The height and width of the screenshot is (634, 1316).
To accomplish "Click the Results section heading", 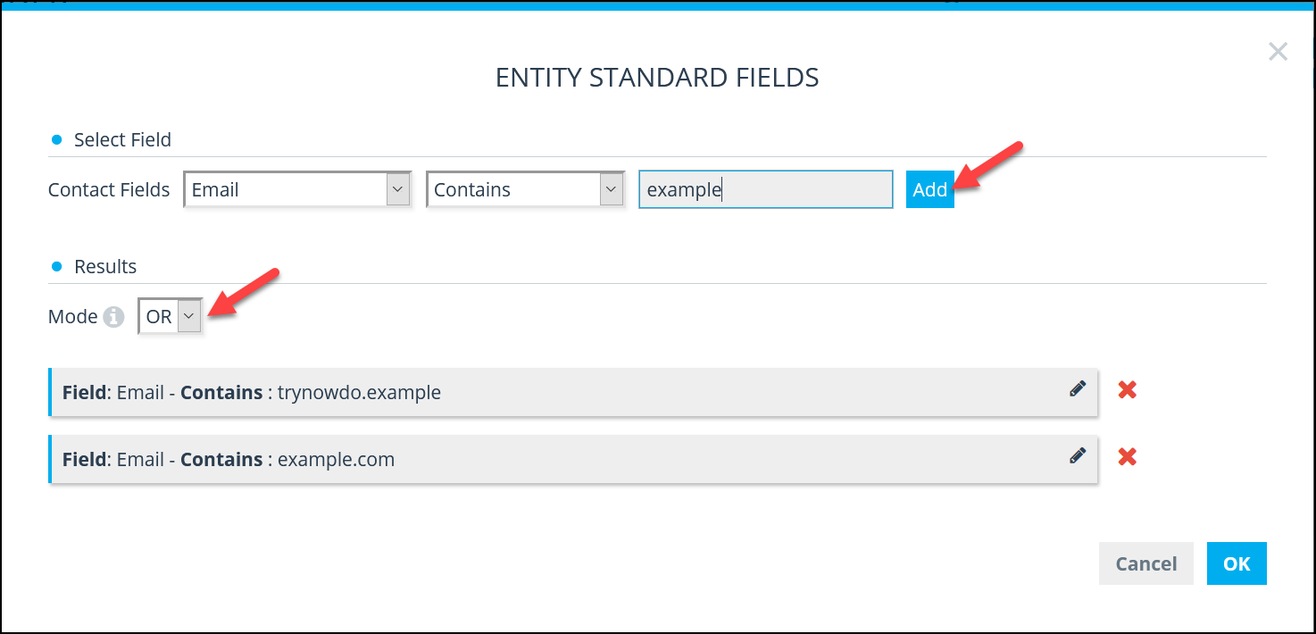I will pos(105,267).
